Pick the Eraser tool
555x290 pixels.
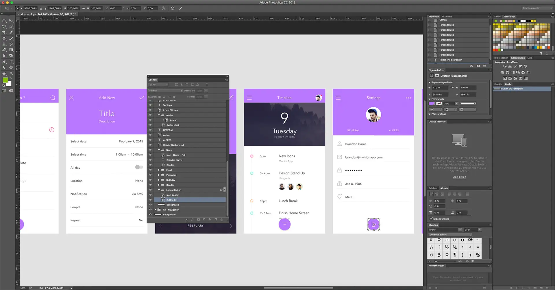click(x=4, y=50)
